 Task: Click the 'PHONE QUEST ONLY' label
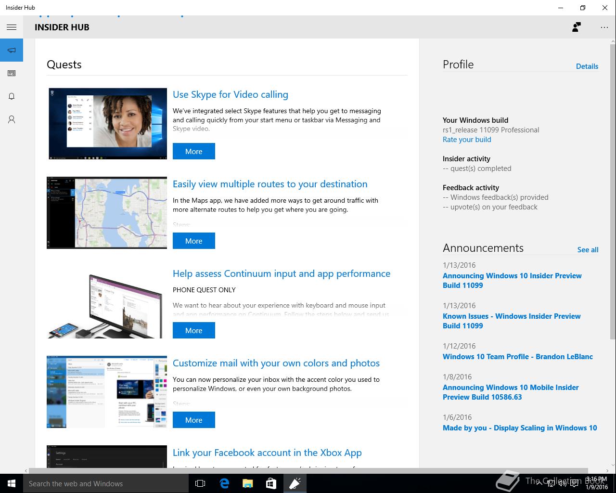pos(204,290)
